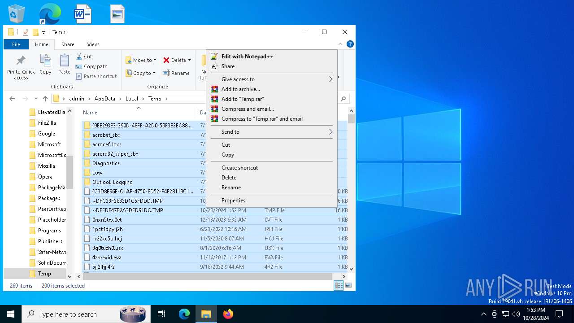Click the Pin to Quick access icon

point(21,61)
